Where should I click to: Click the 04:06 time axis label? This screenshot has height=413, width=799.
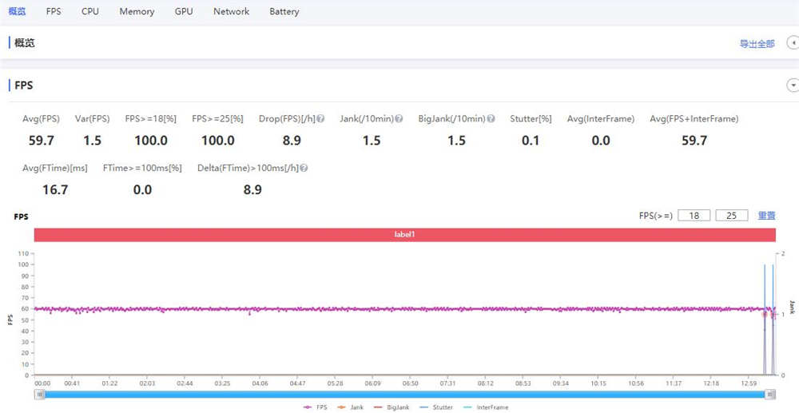260,383
